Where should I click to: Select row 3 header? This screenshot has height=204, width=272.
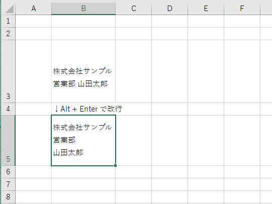point(8,71)
